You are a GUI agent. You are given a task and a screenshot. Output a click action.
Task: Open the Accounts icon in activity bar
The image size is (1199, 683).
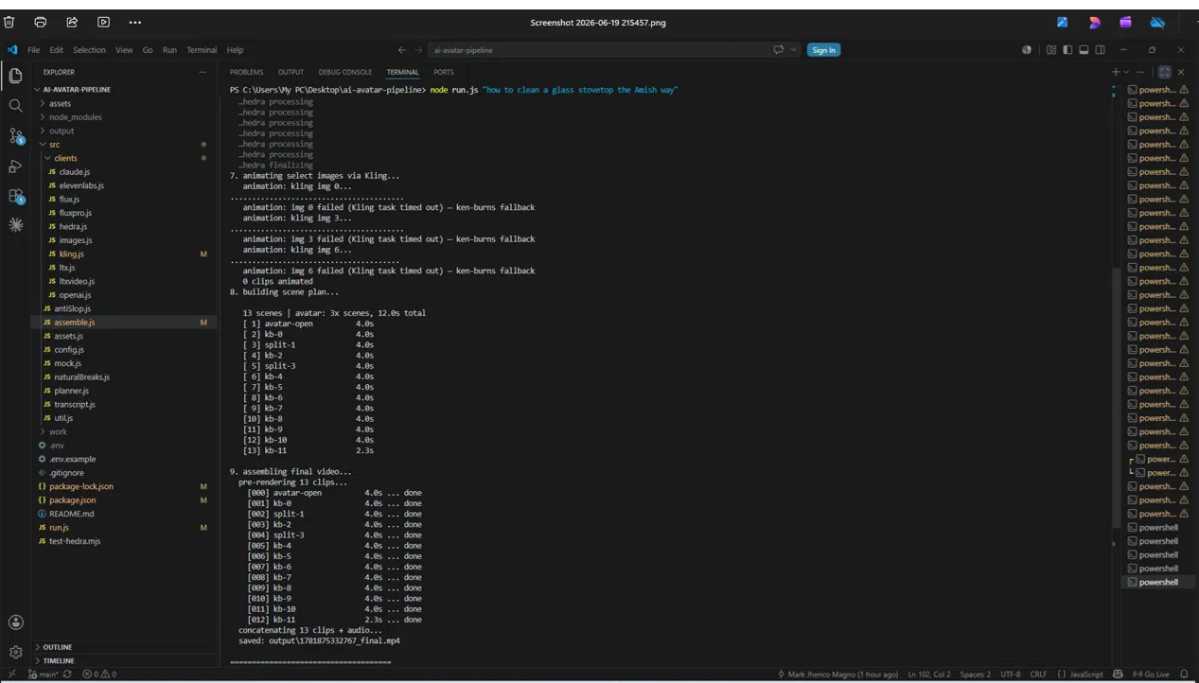coord(15,622)
